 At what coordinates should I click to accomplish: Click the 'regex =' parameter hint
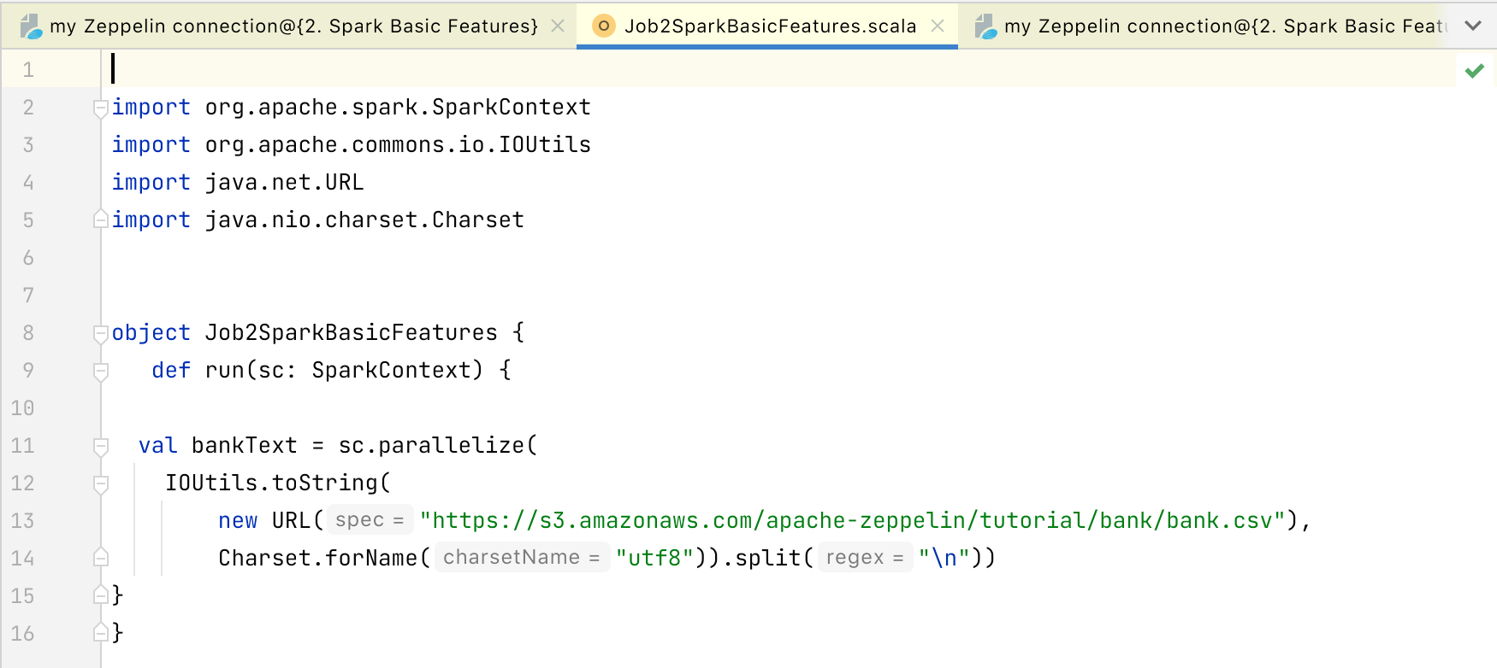coord(865,557)
